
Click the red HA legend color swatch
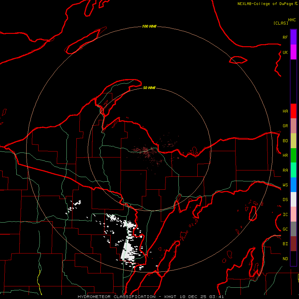pos(293,111)
